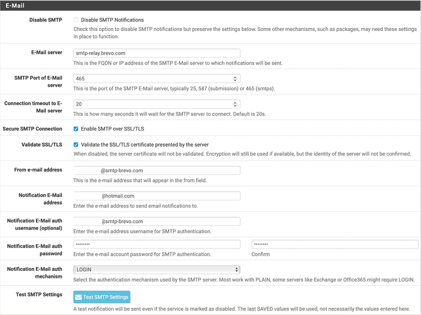The width and height of the screenshot is (421, 315).
Task: Click the Validate SSL/TLS label
Action: point(42,144)
